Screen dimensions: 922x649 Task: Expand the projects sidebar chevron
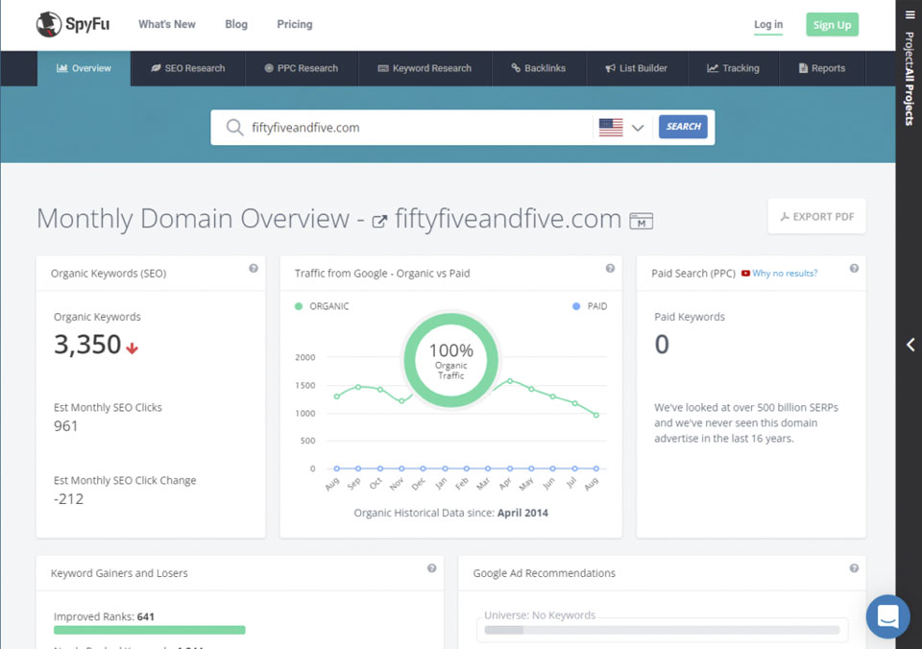(x=910, y=345)
